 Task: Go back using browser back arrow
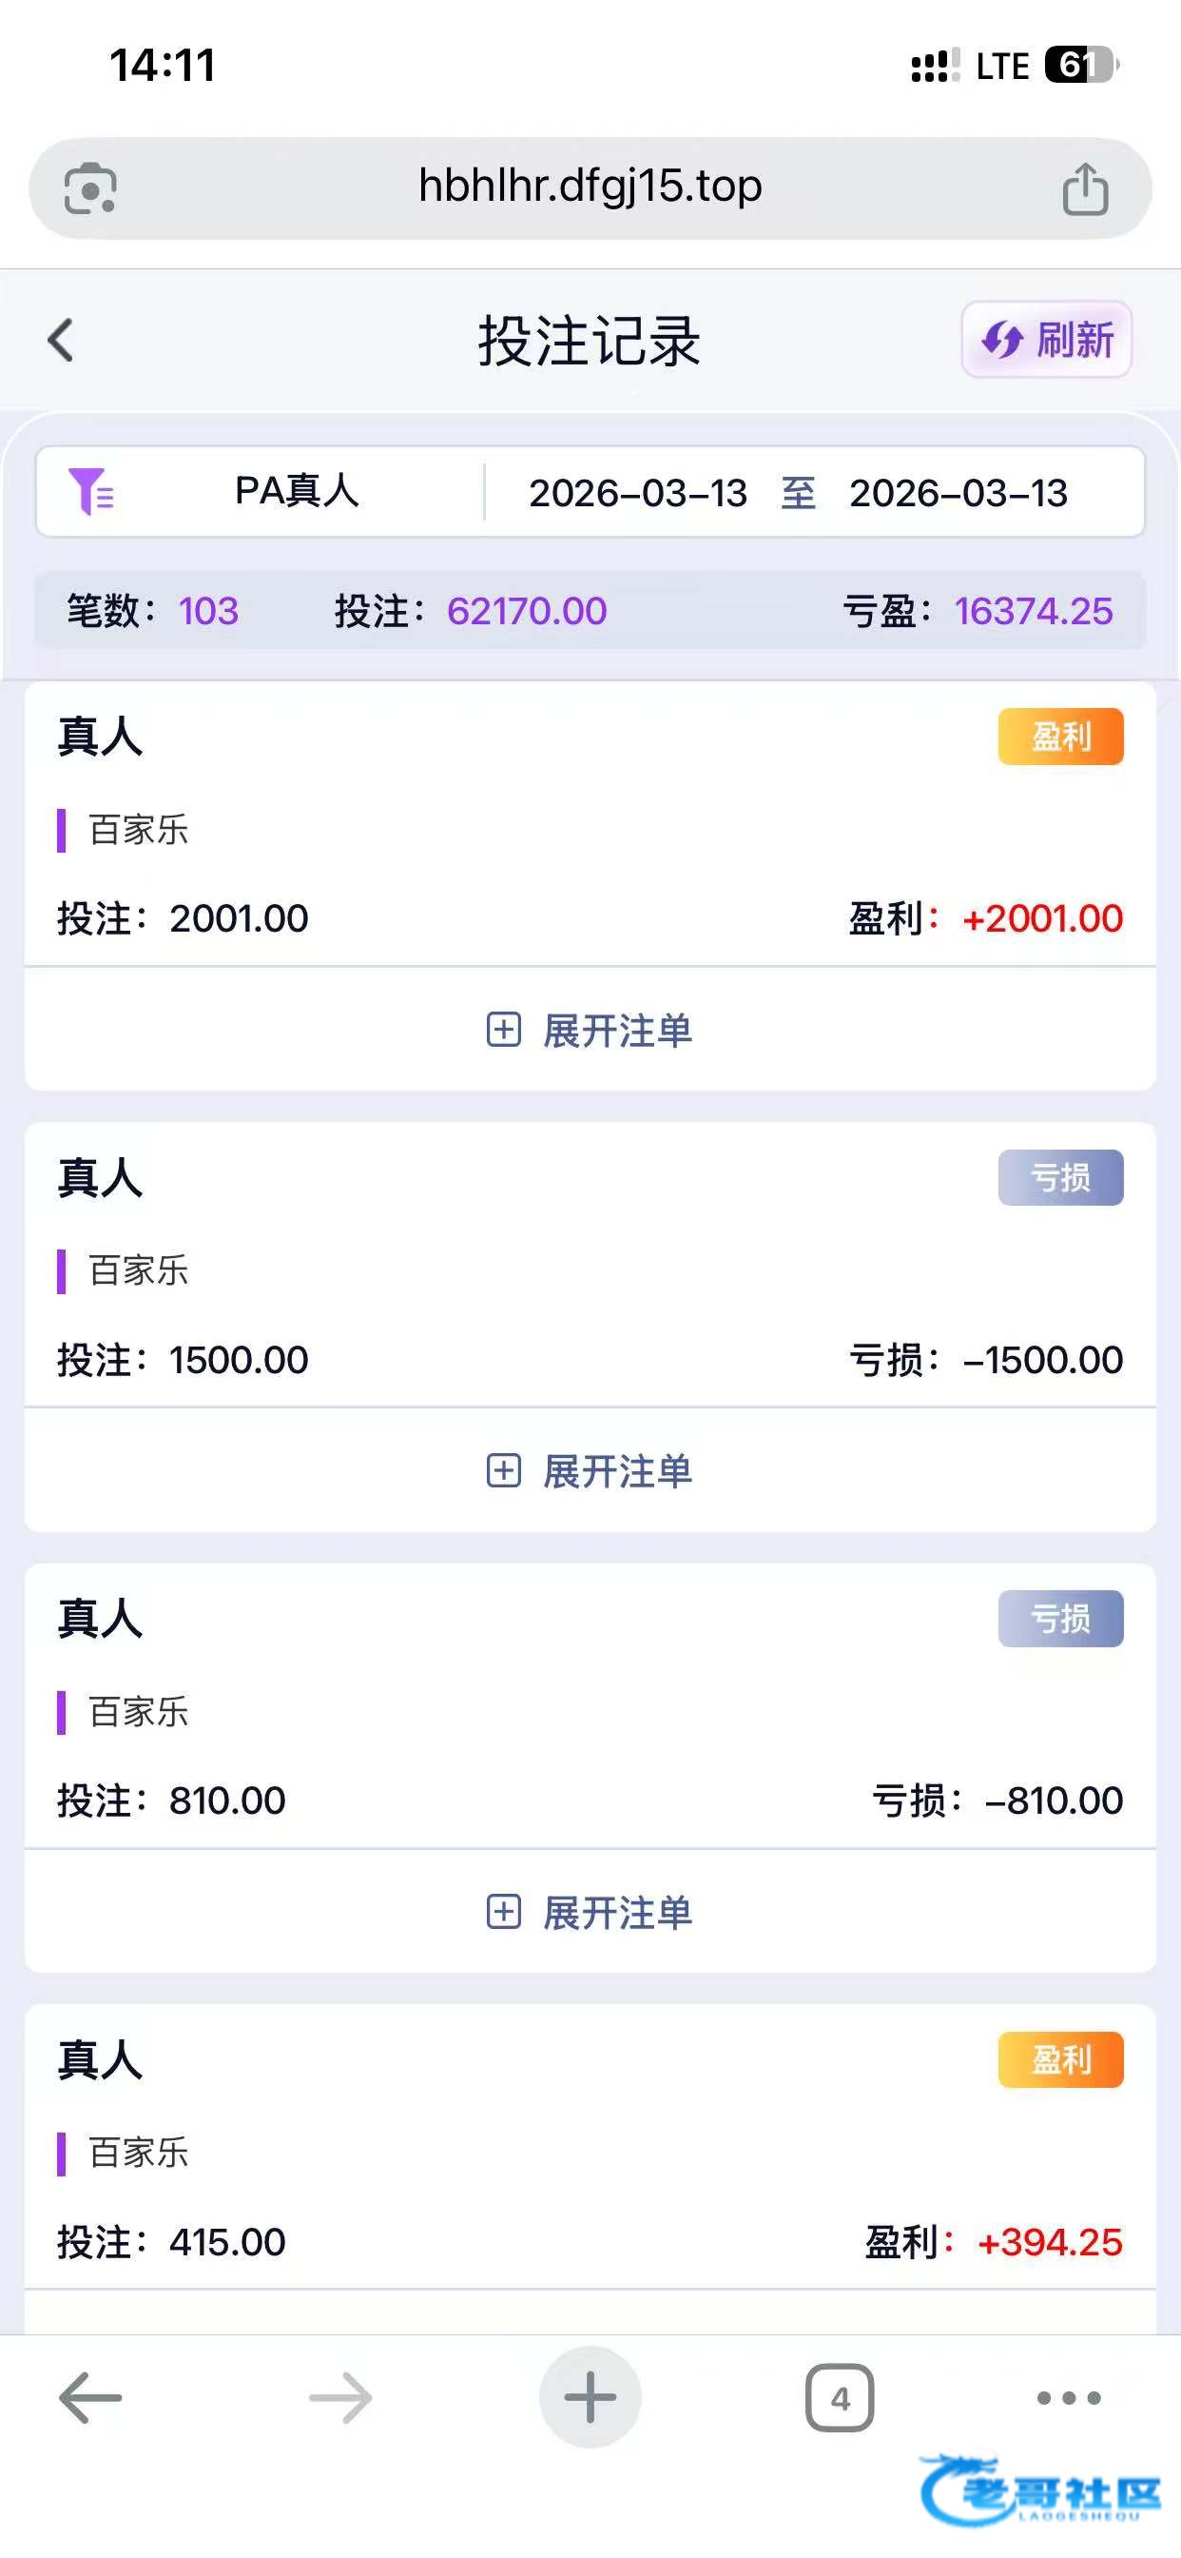pos(90,2398)
